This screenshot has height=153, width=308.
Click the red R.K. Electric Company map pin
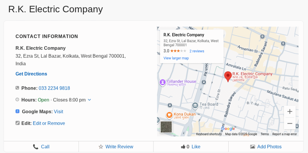click(x=228, y=76)
